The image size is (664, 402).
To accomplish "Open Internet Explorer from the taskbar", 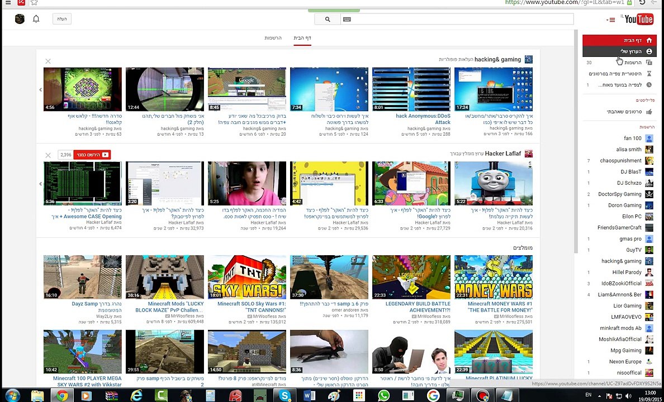I will (136, 395).
